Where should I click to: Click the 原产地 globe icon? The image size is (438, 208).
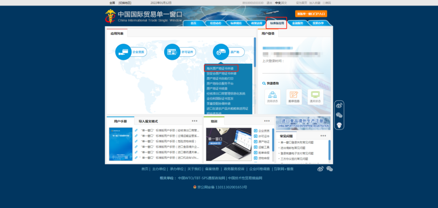221,52
